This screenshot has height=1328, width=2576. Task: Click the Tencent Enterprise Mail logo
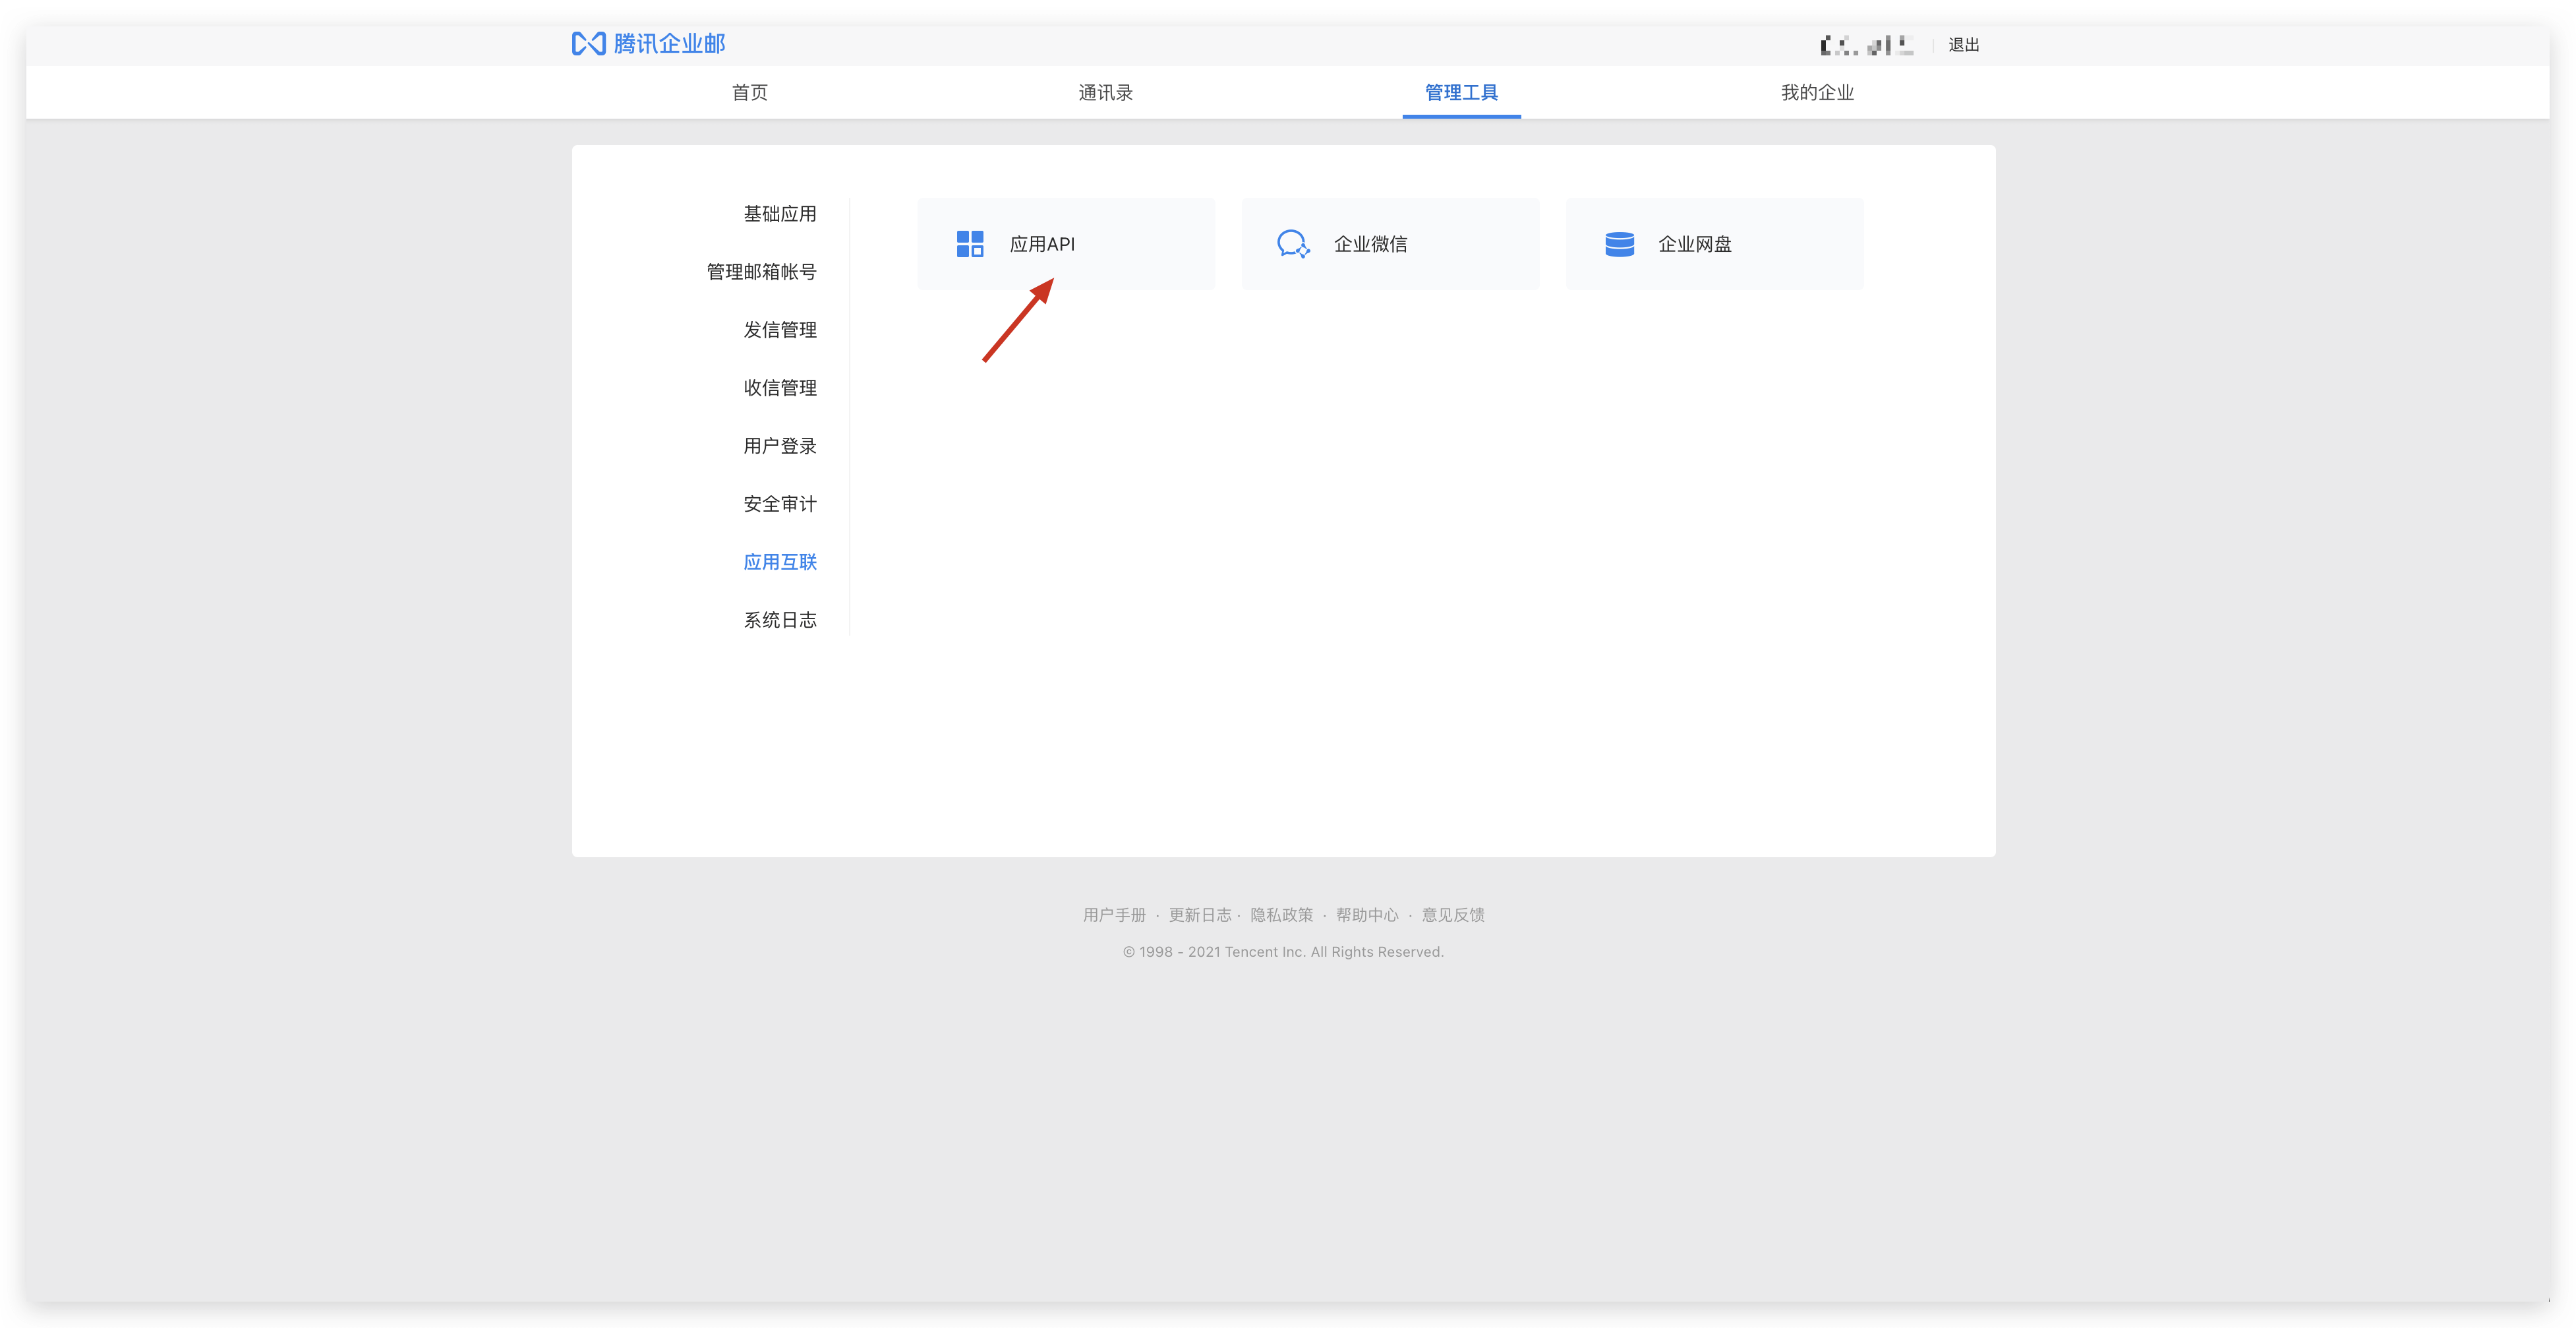click(x=648, y=44)
